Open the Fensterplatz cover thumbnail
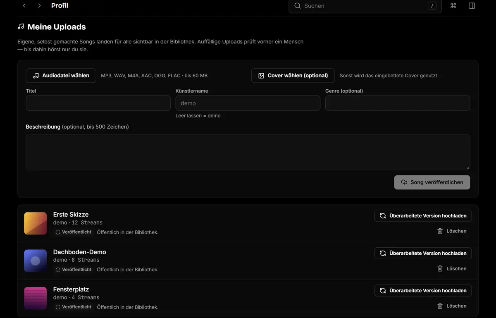496x318 pixels. [36, 298]
